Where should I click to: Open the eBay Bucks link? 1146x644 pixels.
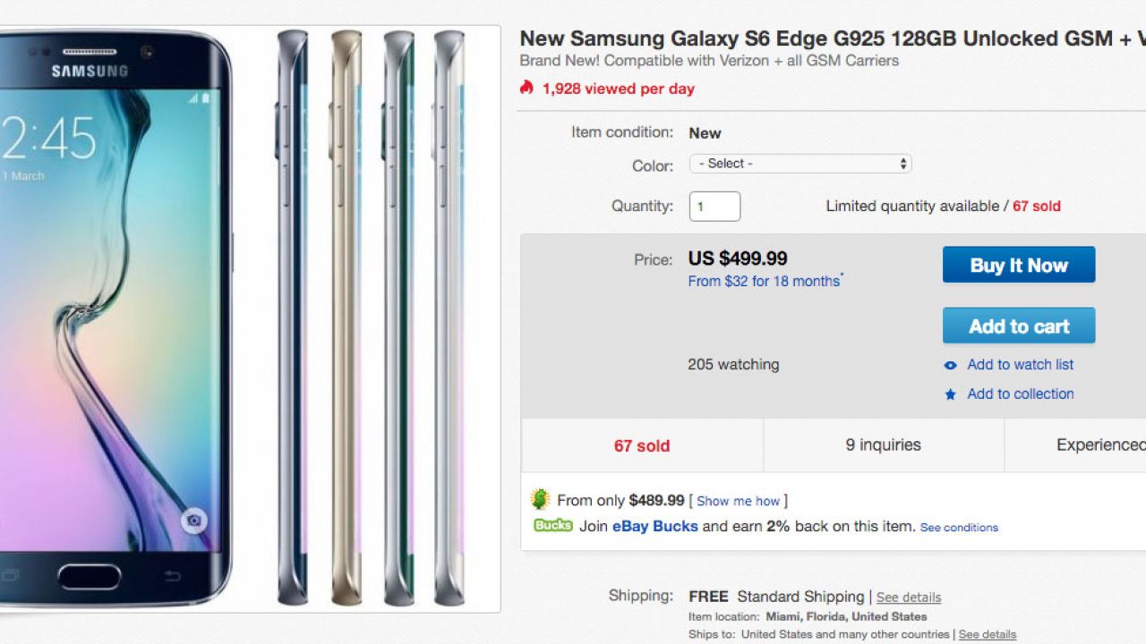(654, 526)
